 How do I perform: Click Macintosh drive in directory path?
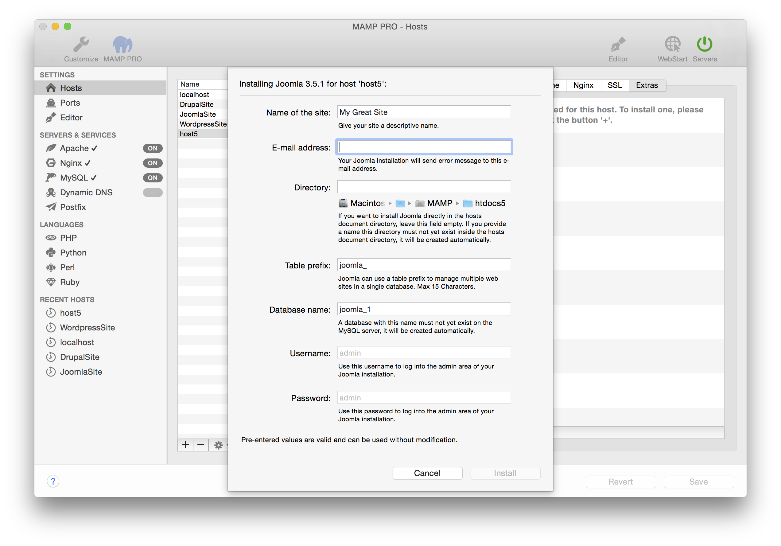[362, 203]
